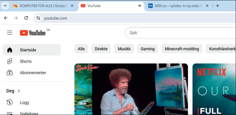The height and width of the screenshot is (115, 236).
Task: Close the KOMPUTER FOR ALLE tab
Action: click(x=72, y=6)
